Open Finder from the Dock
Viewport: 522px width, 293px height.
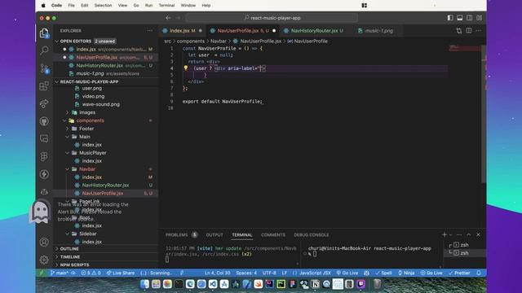(x=145, y=284)
